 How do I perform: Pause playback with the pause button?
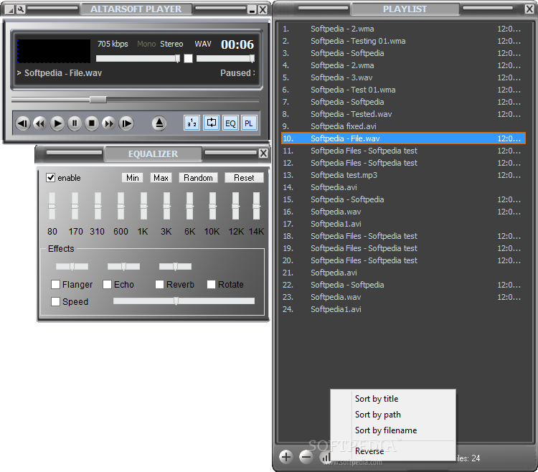75,123
